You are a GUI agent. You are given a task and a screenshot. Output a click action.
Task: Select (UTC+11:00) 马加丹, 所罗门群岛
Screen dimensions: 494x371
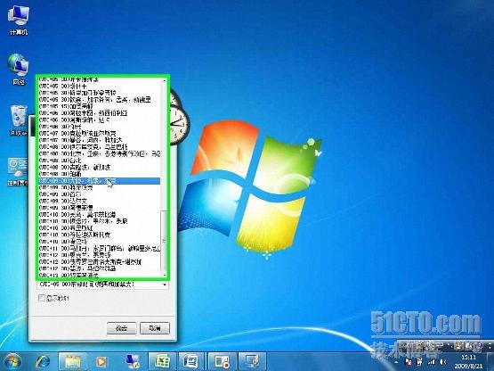coord(100,249)
